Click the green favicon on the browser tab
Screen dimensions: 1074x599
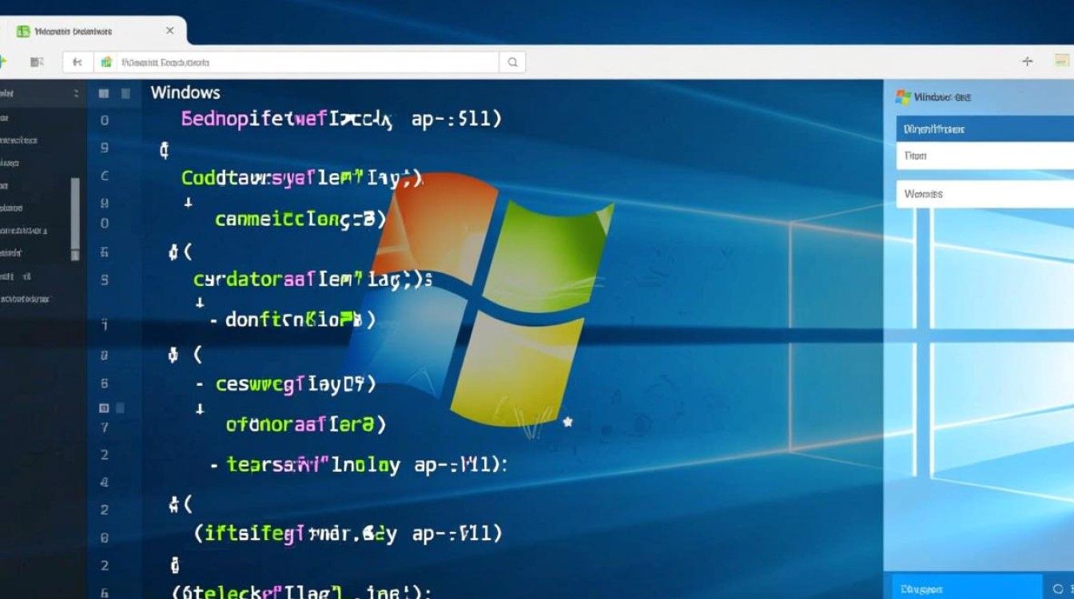point(23,31)
